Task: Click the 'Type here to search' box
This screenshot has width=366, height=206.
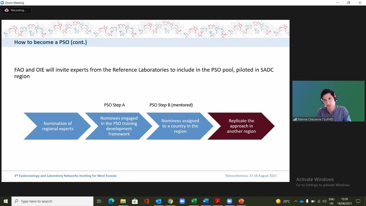Action: 52,201
